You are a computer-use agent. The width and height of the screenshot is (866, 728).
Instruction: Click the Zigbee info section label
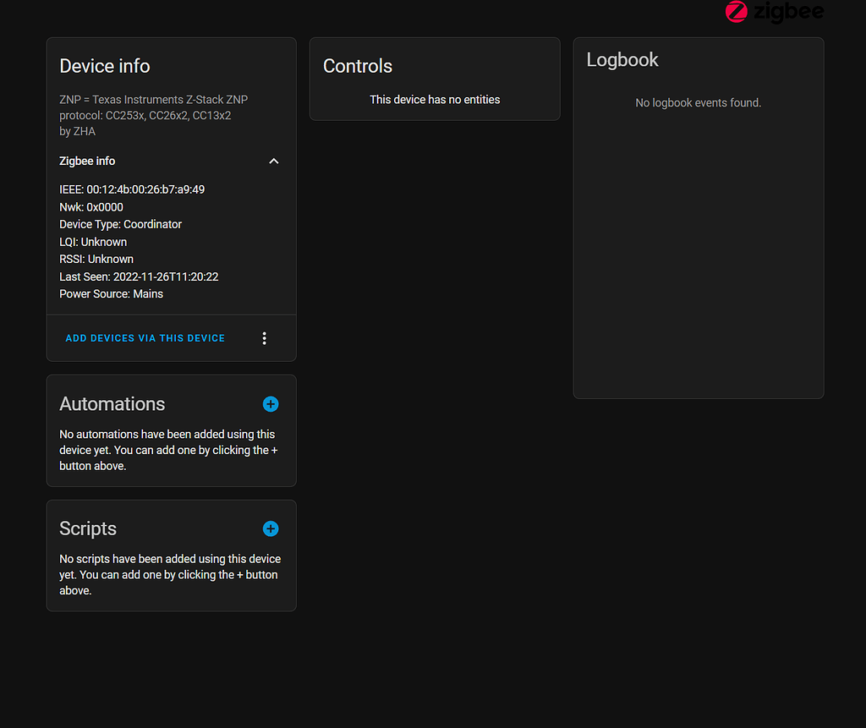point(87,161)
